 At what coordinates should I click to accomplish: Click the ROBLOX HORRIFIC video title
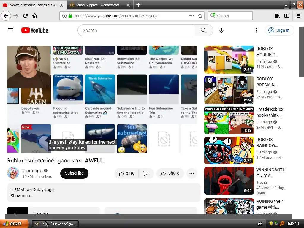[x=267, y=52]
